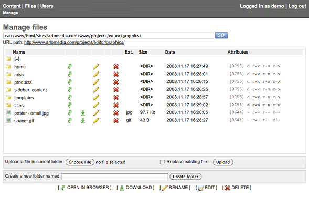Open the Users menu
This screenshot has height=207, width=309.
tap(47, 6)
